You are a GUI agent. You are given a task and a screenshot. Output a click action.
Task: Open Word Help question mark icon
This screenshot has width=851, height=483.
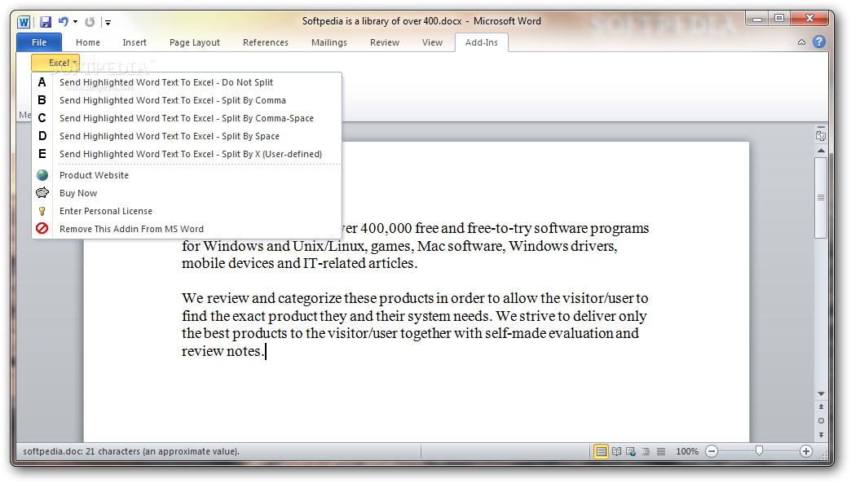[819, 42]
